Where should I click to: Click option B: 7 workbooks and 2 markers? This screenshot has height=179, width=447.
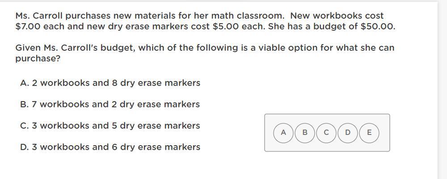click(x=110, y=104)
